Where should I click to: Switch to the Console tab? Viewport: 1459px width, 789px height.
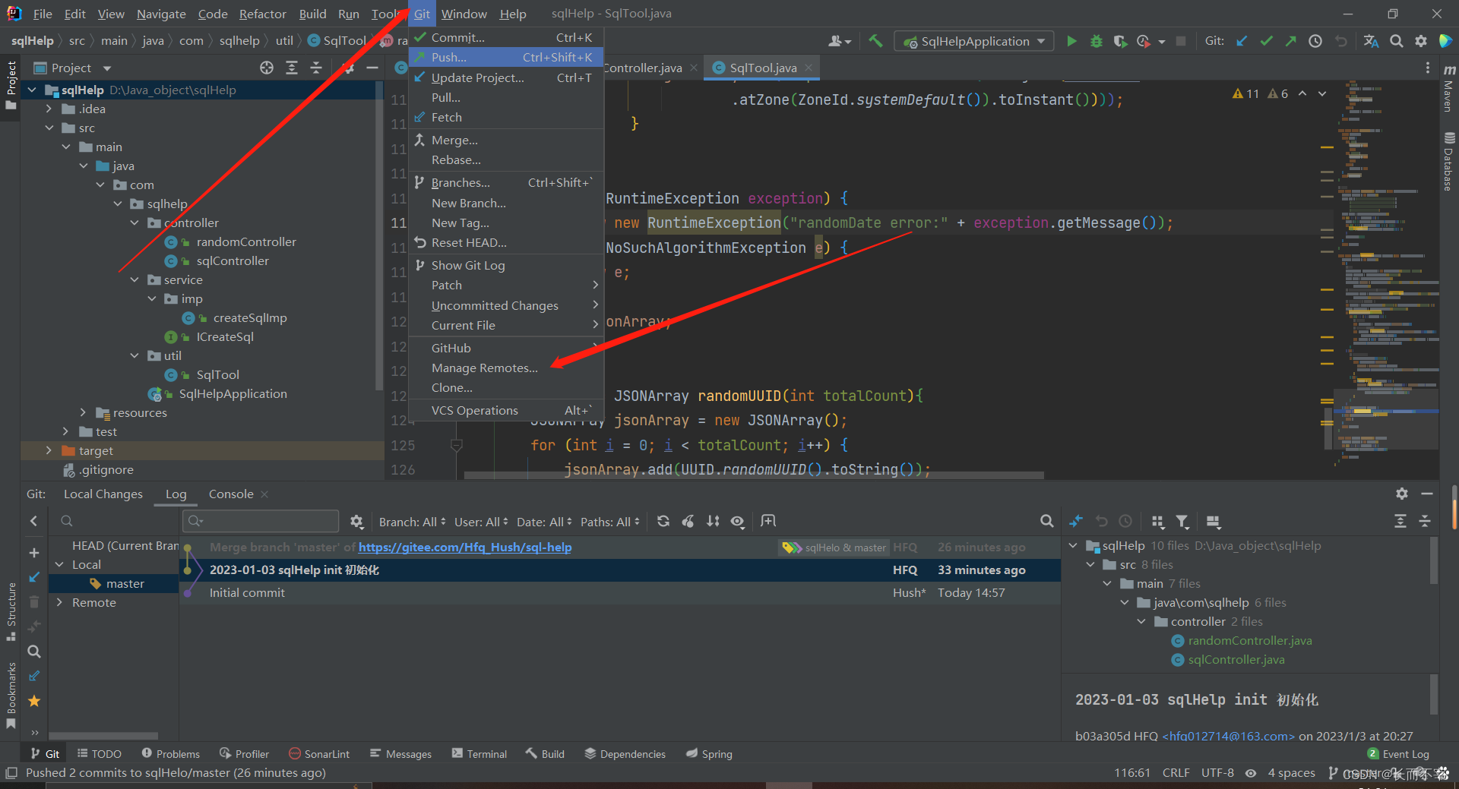point(231,494)
